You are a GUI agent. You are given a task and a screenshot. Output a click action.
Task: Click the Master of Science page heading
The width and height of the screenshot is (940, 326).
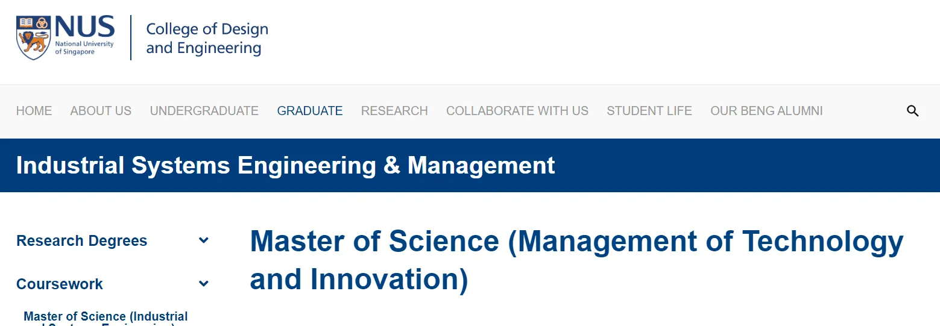click(576, 260)
